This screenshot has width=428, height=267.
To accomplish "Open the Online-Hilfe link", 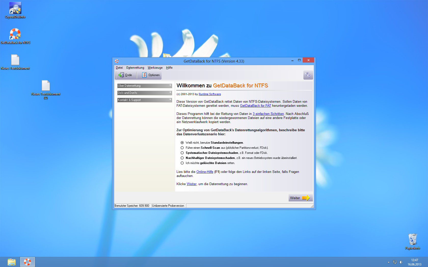I will 205,172.
